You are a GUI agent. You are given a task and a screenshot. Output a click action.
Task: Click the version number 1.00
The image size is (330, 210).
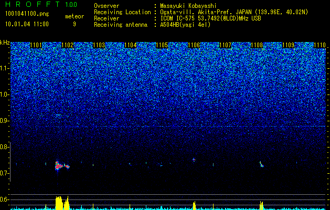click(x=71, y=4)
